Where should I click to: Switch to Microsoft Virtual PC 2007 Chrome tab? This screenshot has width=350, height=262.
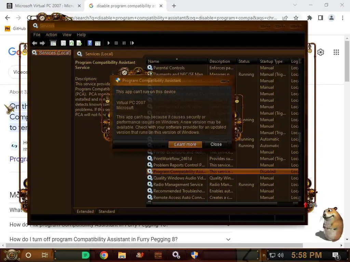point(44,6)
